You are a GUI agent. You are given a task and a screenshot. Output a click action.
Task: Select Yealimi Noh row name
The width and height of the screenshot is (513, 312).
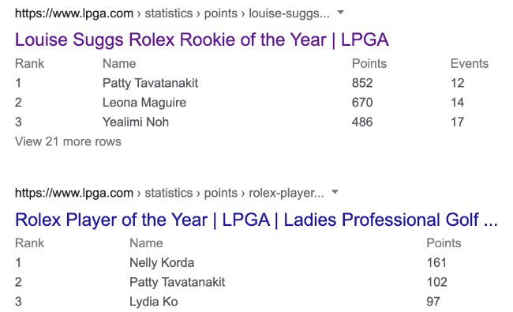click(x=136, y=122)
